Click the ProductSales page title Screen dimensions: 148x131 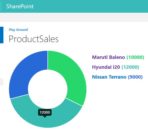pos(34,39)
